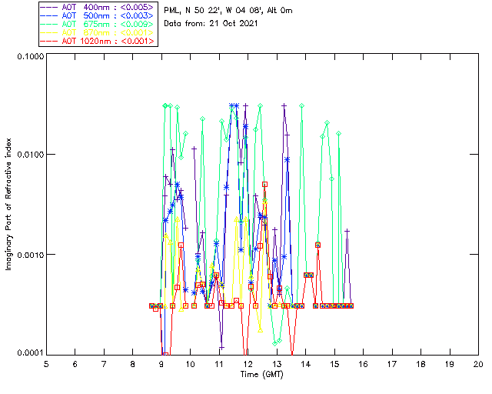Click the x-axis label 16
The image size is (492, 394).
[x=363, y=364]
